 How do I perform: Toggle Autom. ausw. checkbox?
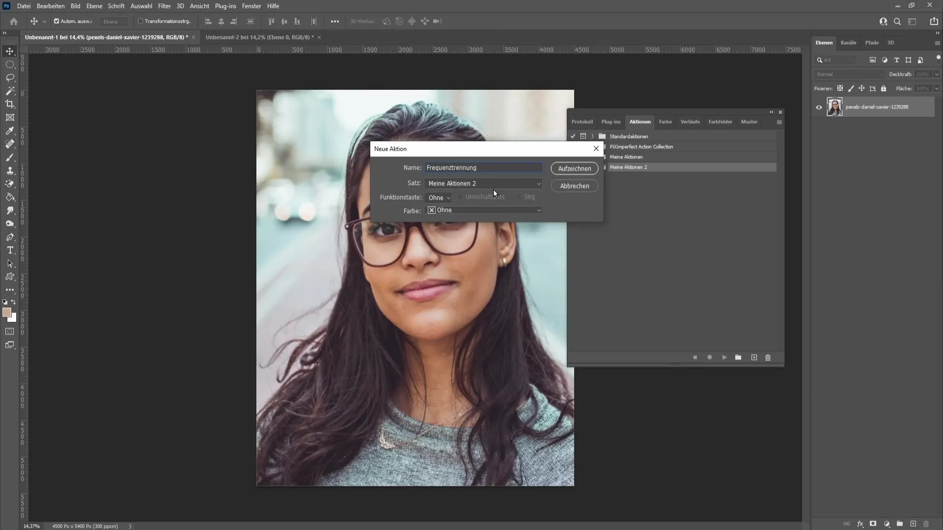[x=56, y=21]
